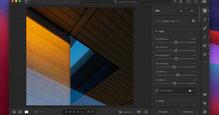The height and width of the screenshot is (115, 219).
Task: Click the Auto Whites slider handle
Action: click(x=178, y=75)
